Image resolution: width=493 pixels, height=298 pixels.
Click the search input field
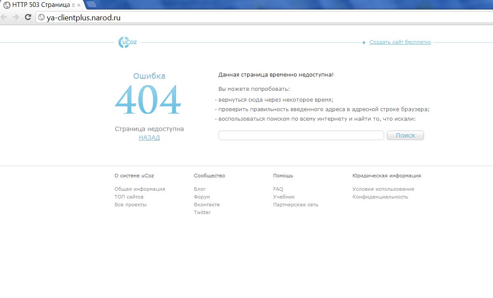(301, 135)
